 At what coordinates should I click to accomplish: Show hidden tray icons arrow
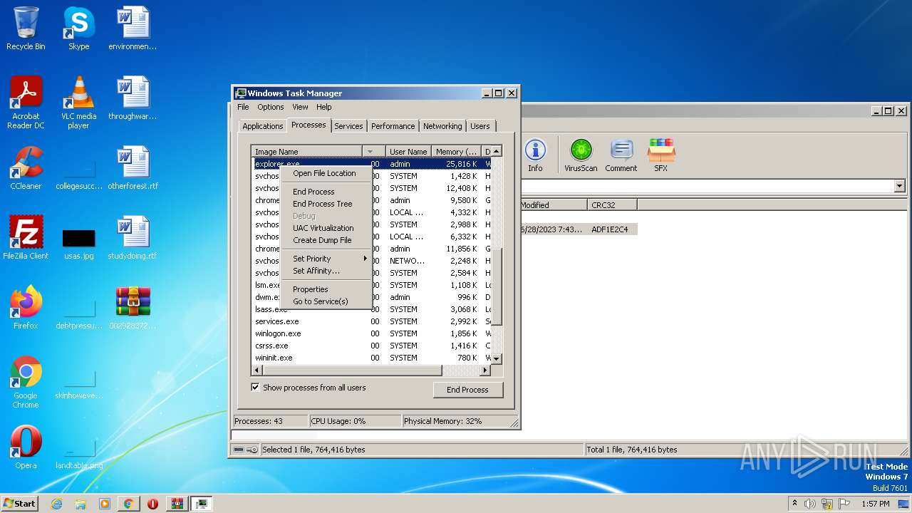pos(795,504)
